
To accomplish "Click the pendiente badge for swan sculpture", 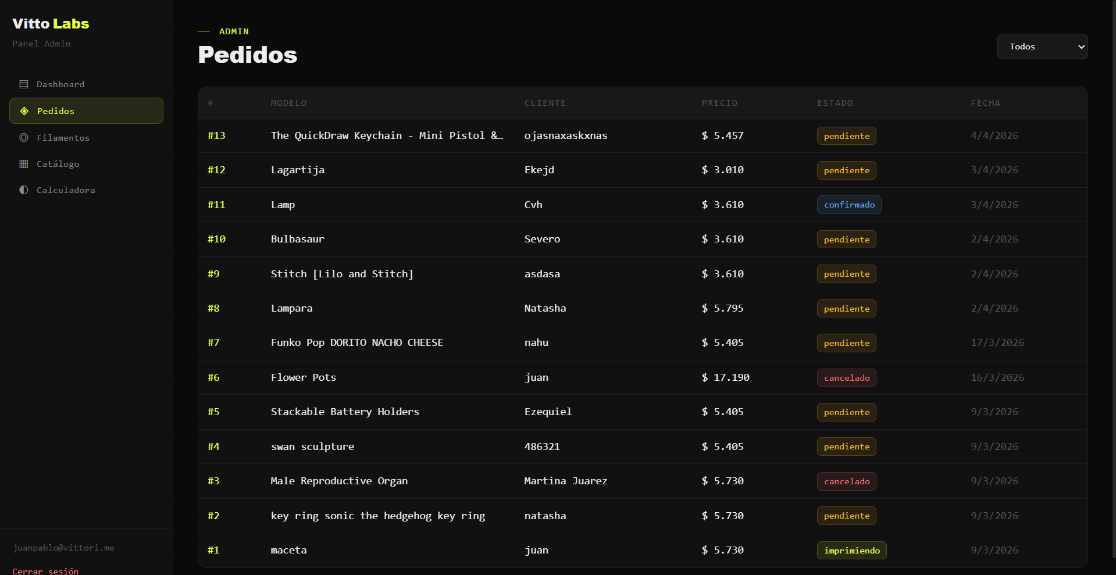I will 846,447.
